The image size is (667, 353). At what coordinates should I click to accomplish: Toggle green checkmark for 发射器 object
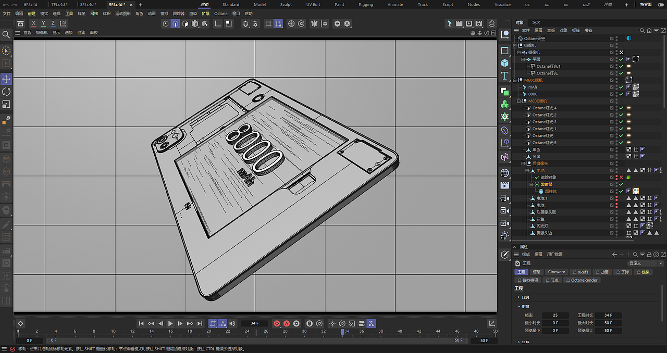pyautogui.click(x=621, y=184)
